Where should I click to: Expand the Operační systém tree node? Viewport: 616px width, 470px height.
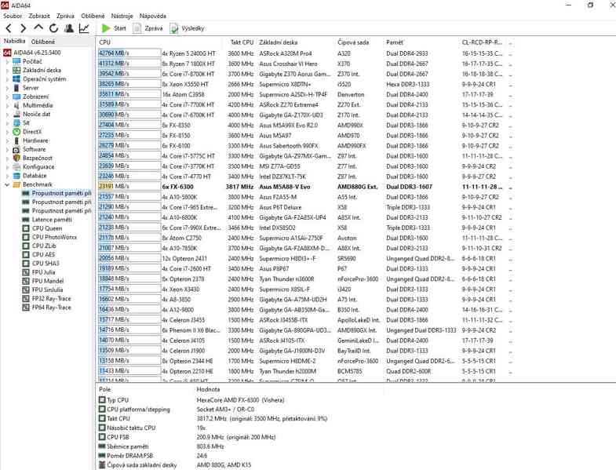(7, 79)
